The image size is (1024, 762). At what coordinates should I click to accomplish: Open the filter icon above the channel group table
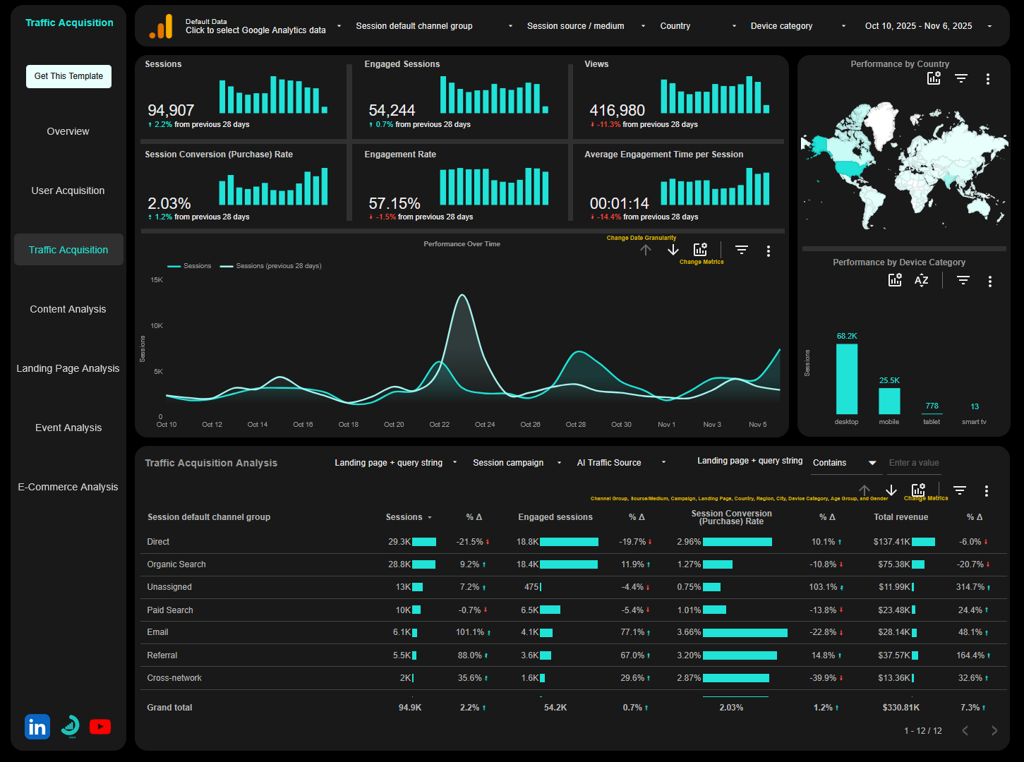pos(959,490)
